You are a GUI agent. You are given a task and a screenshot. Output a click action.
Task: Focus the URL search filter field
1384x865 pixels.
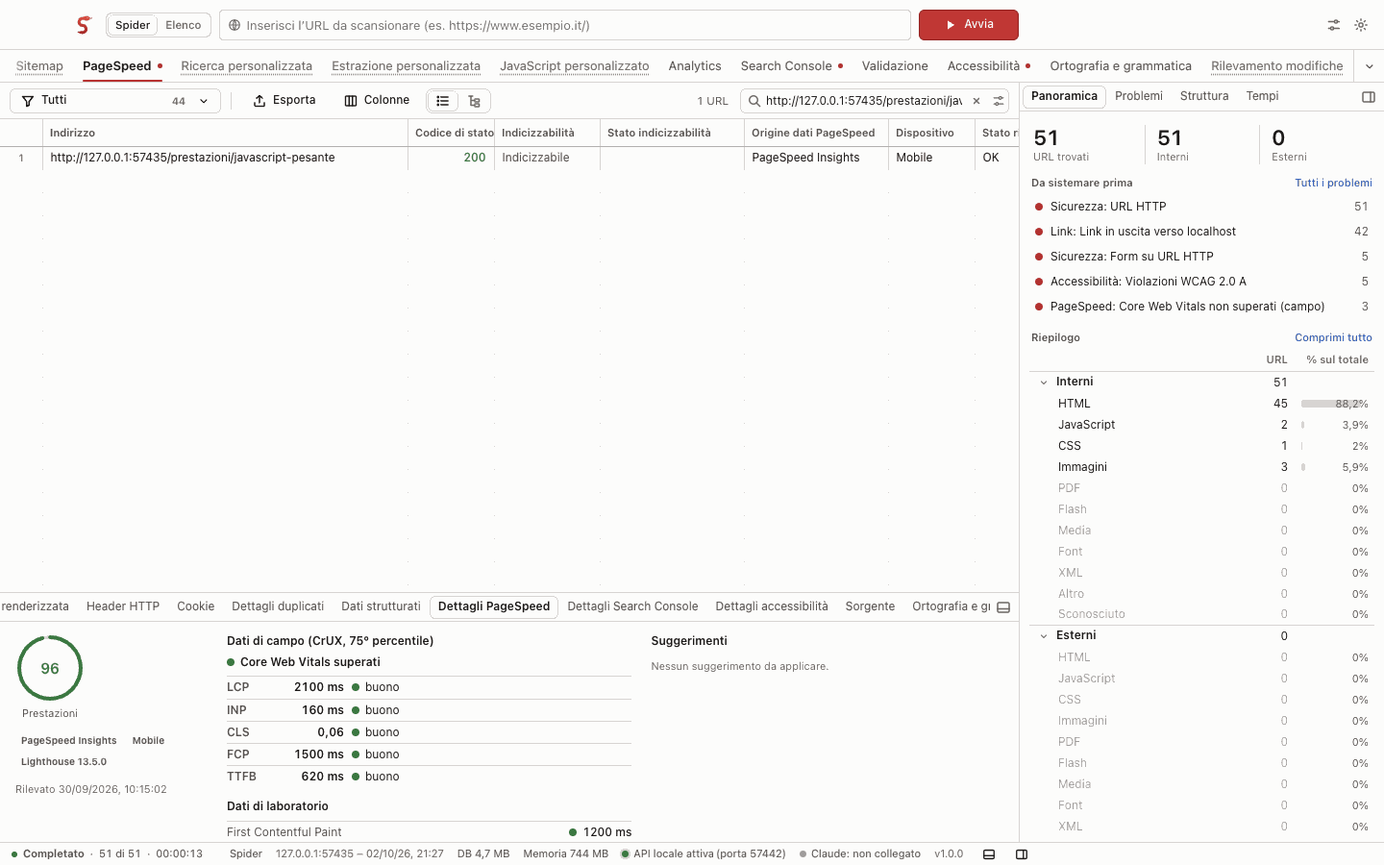(x=863, y=101)
